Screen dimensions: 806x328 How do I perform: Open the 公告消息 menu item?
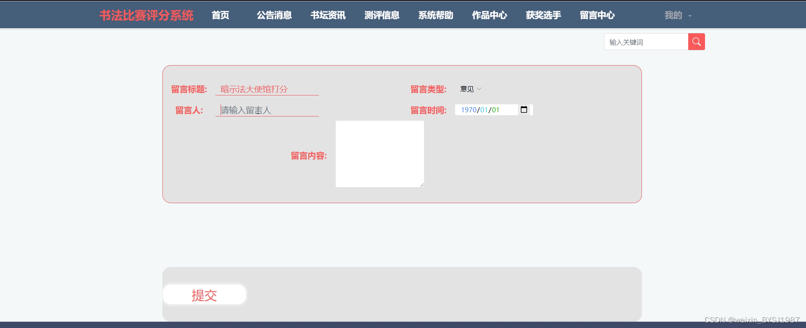274,16
